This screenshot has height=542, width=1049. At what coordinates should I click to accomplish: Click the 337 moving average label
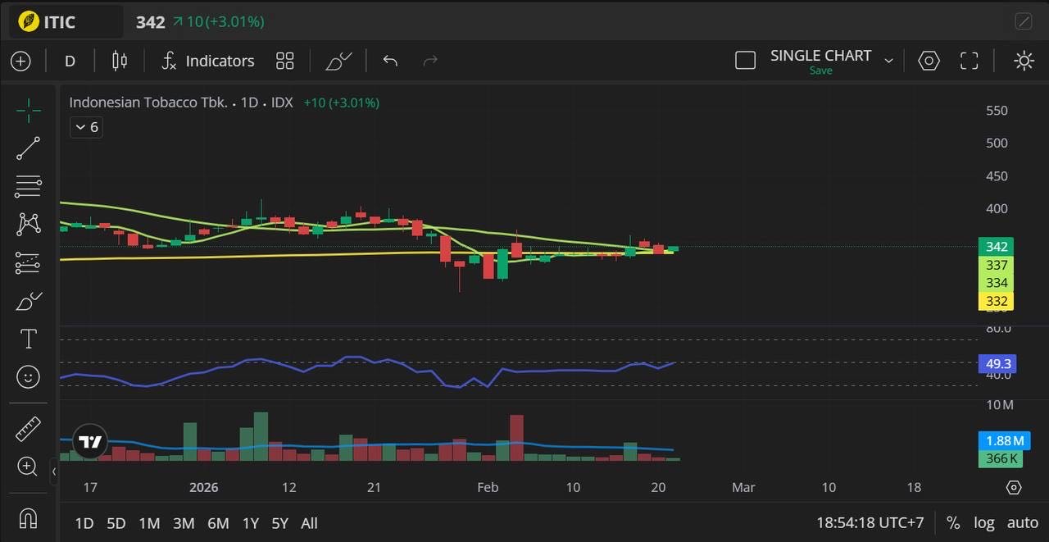click(997, 265)
